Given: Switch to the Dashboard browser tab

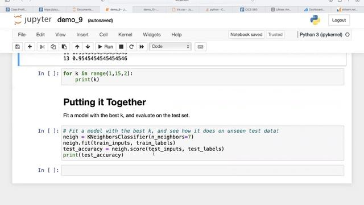Looking at the screenshot, I should click(x=314, y=10).
